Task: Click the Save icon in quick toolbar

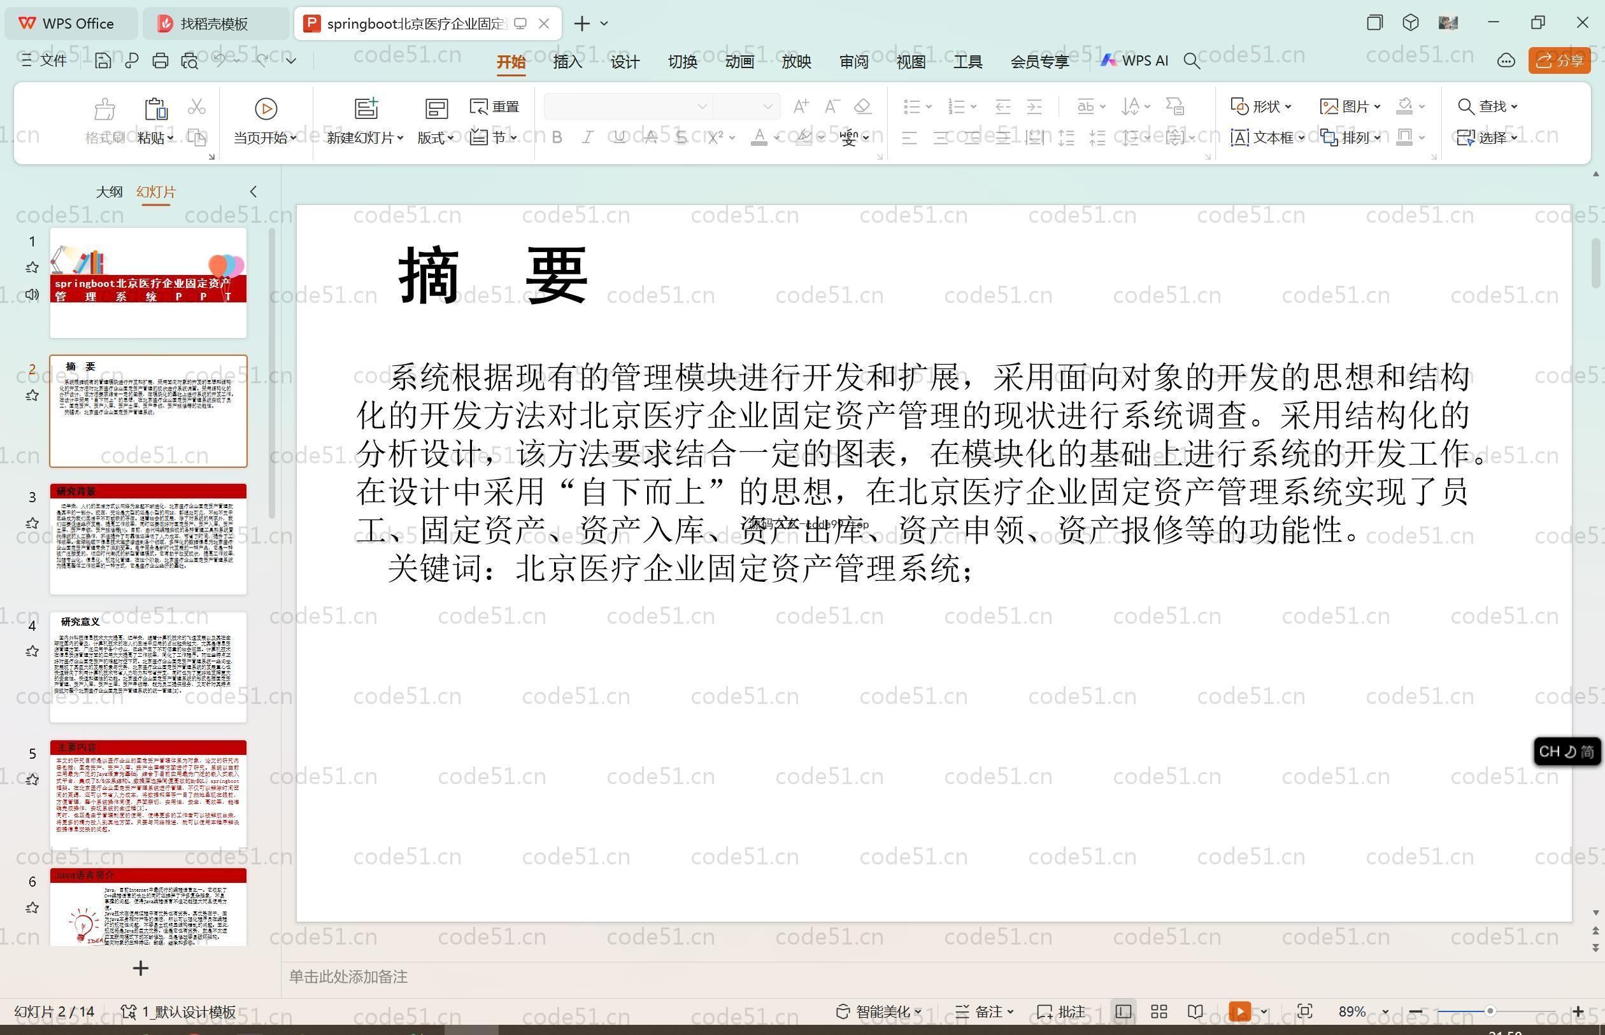Action: click(103, 61)
